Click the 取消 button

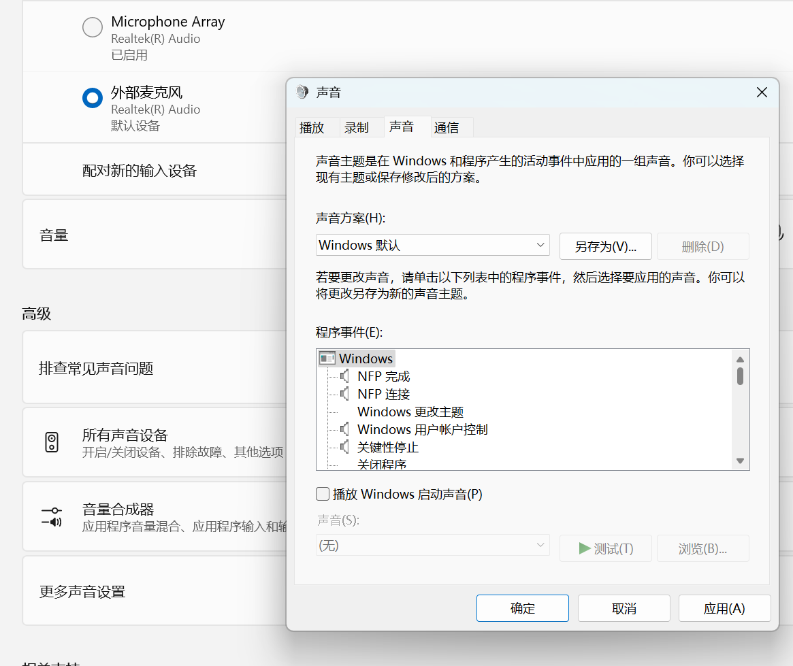[624, 608]
